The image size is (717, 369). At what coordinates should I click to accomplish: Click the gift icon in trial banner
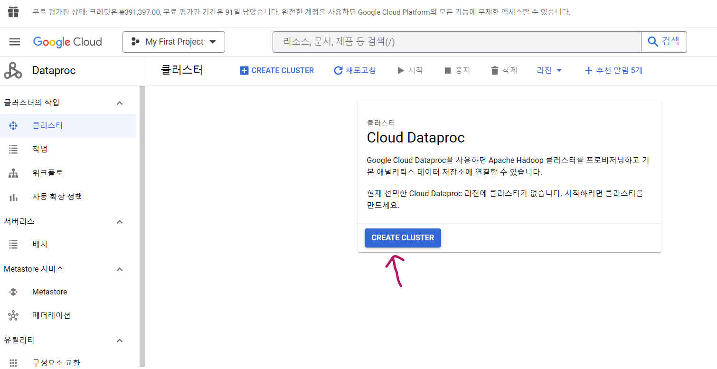point(13,12)
